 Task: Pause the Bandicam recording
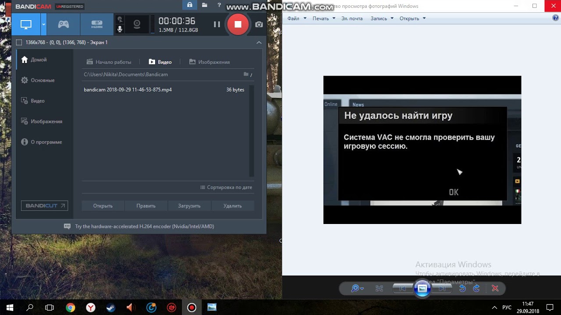coord(217,24)
